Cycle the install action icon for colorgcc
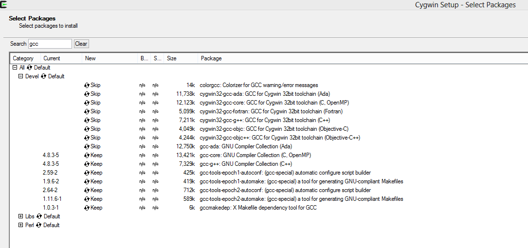This screenshot has width=528, height=248. [x=87, y=85]
